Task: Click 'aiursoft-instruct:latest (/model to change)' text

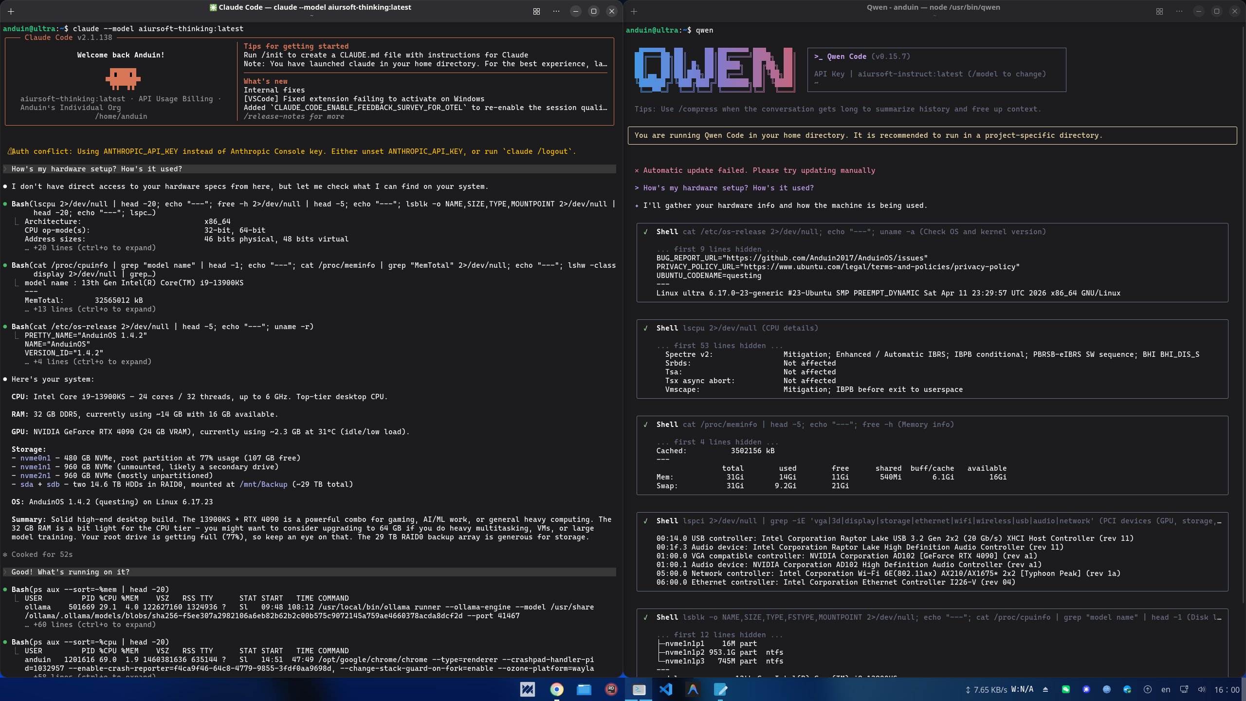Action: click(952, 74)
